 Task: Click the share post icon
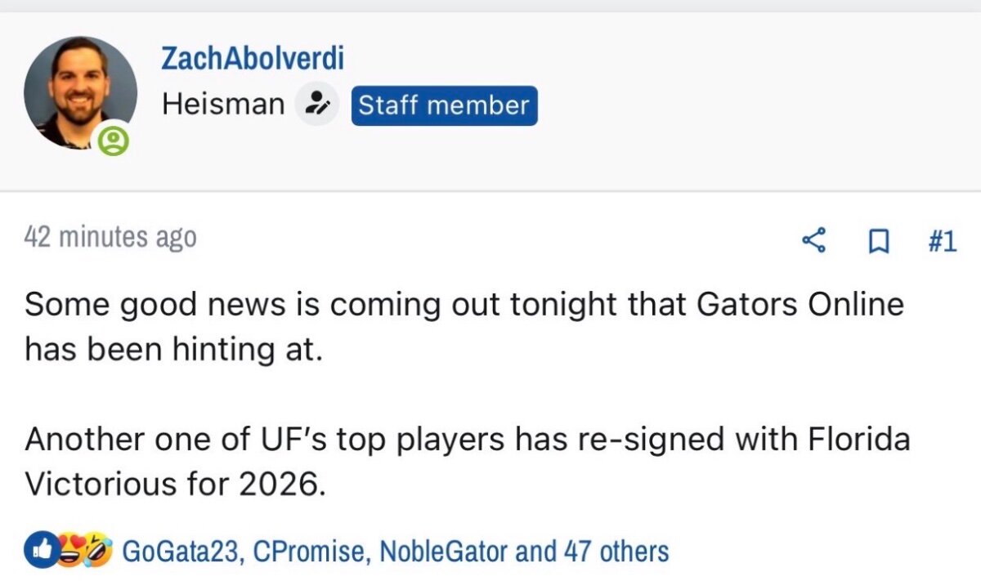[x=813, y=241]
